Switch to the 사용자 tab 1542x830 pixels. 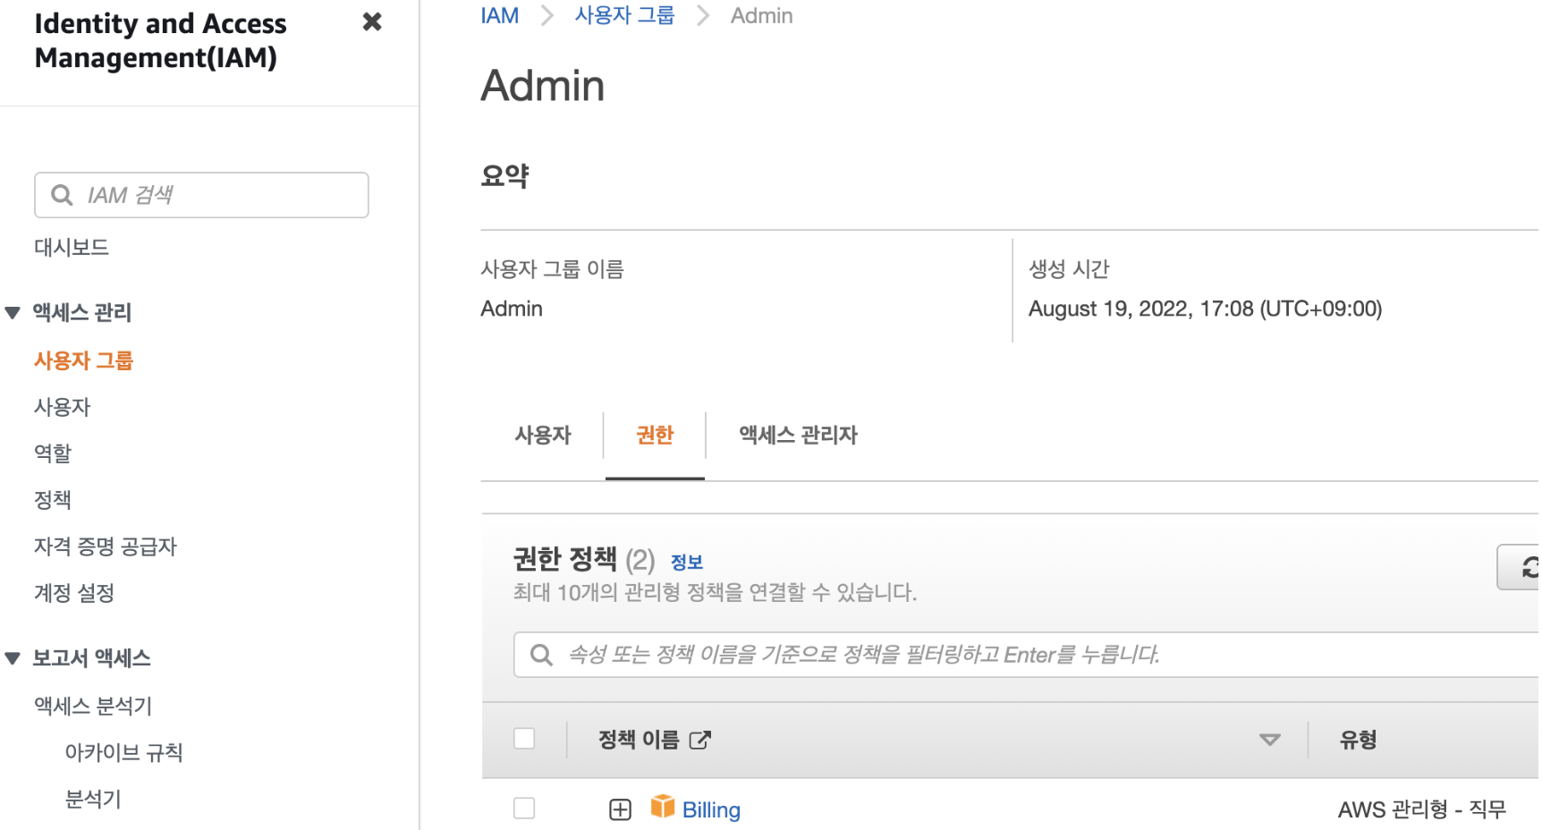point(543,436)
